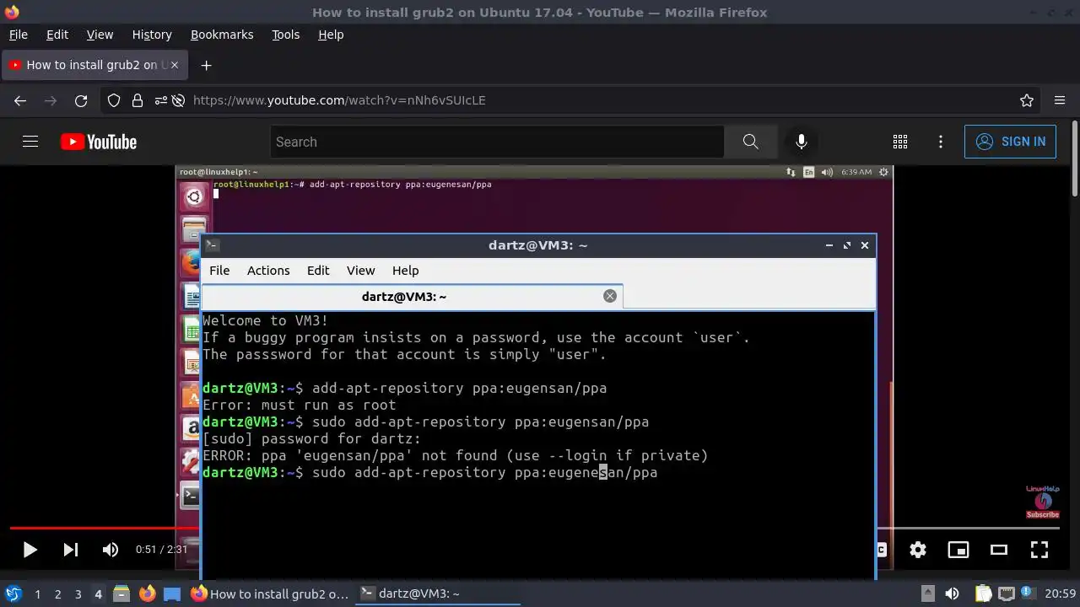The image size is (1080, 607).
Task: Switch to workspace 1
Action: [x=37, y=594]
